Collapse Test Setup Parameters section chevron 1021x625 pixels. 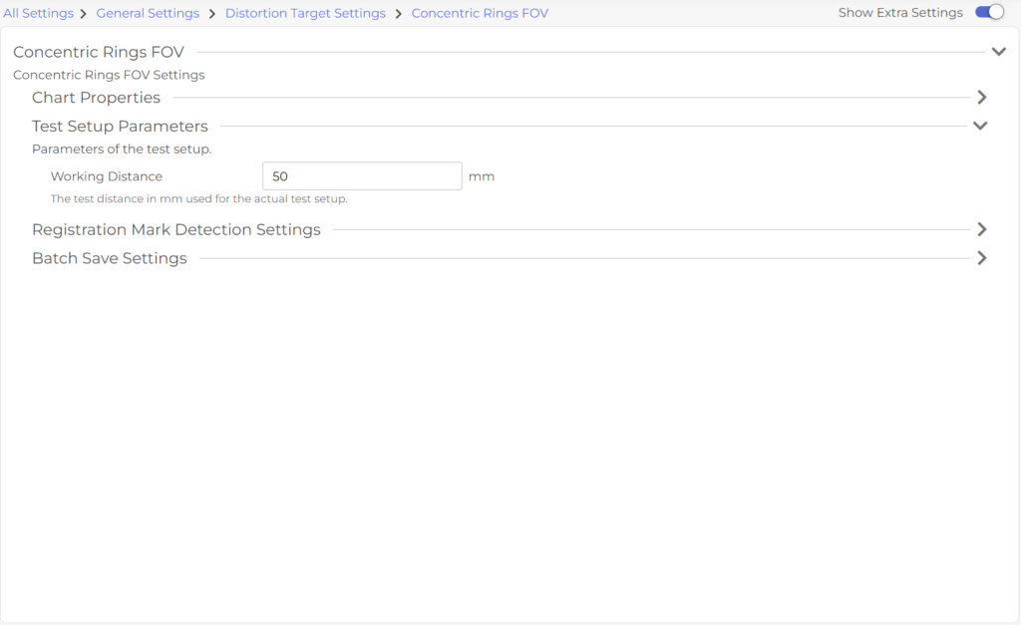980,126
